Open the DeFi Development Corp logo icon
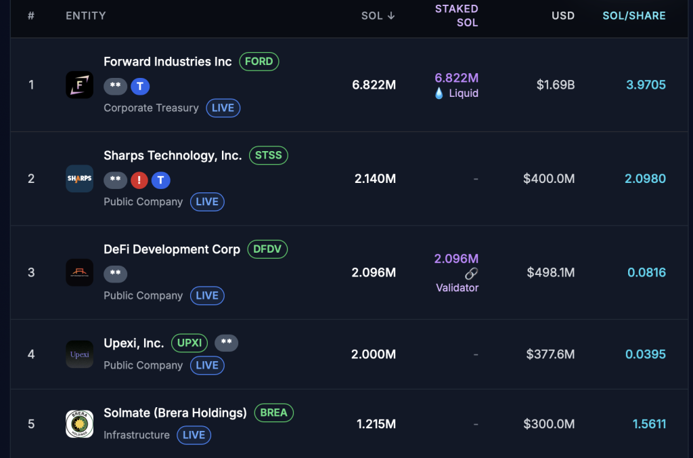693x458 pixels. [80, 272]
